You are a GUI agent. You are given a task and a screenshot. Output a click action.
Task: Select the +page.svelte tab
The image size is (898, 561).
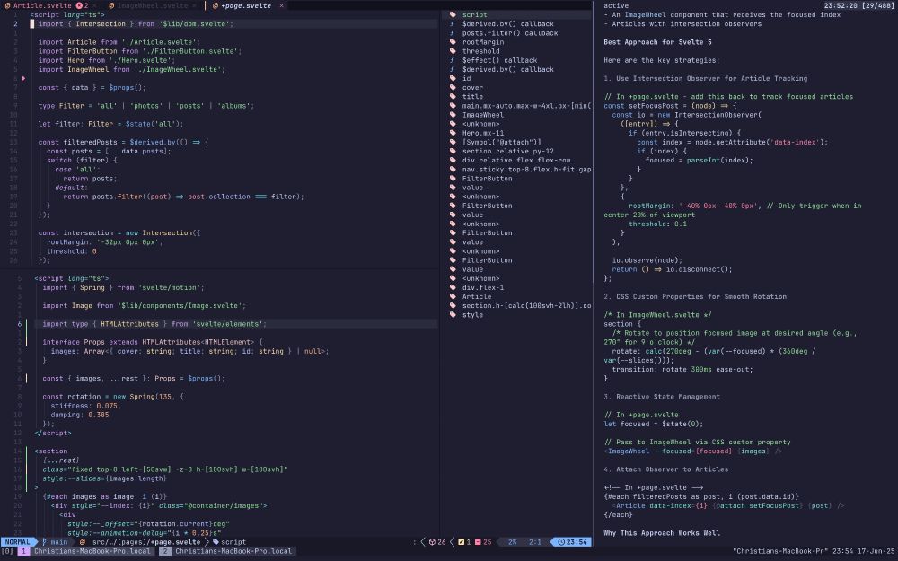(246, 5)
